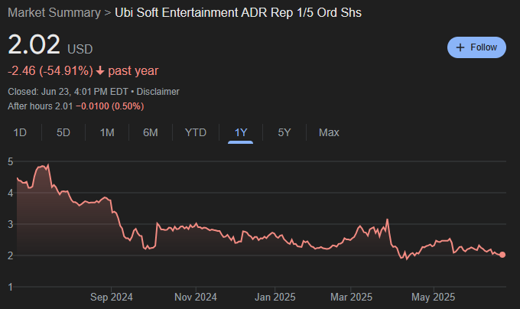
Task: Show the 5Y chart range
Action: click(x=284, y=132)
